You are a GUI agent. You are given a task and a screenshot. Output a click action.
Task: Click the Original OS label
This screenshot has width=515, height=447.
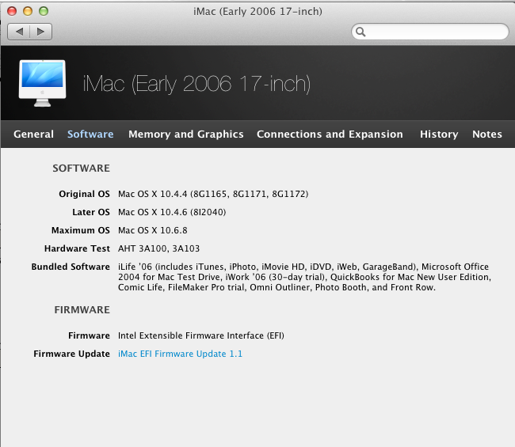85,194
